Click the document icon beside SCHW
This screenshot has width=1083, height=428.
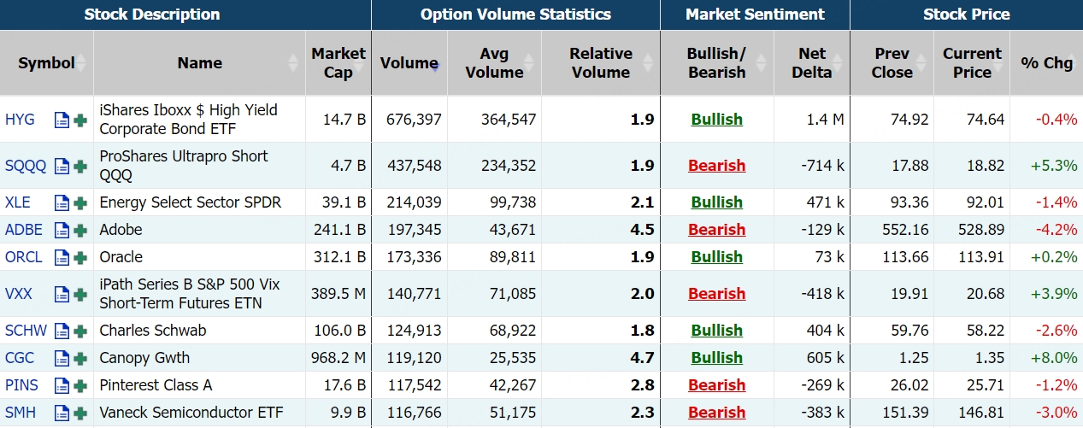pyautogui.click(x=62, y=331)
